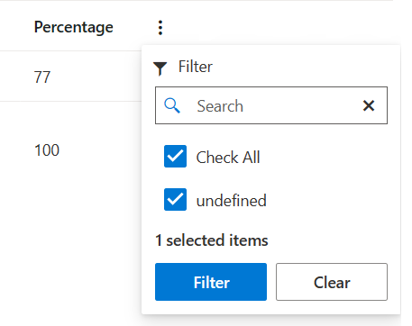Click the Search placeholder text
Image resolution: width=412 pixels, height=326 pixels.
point(220,106)
